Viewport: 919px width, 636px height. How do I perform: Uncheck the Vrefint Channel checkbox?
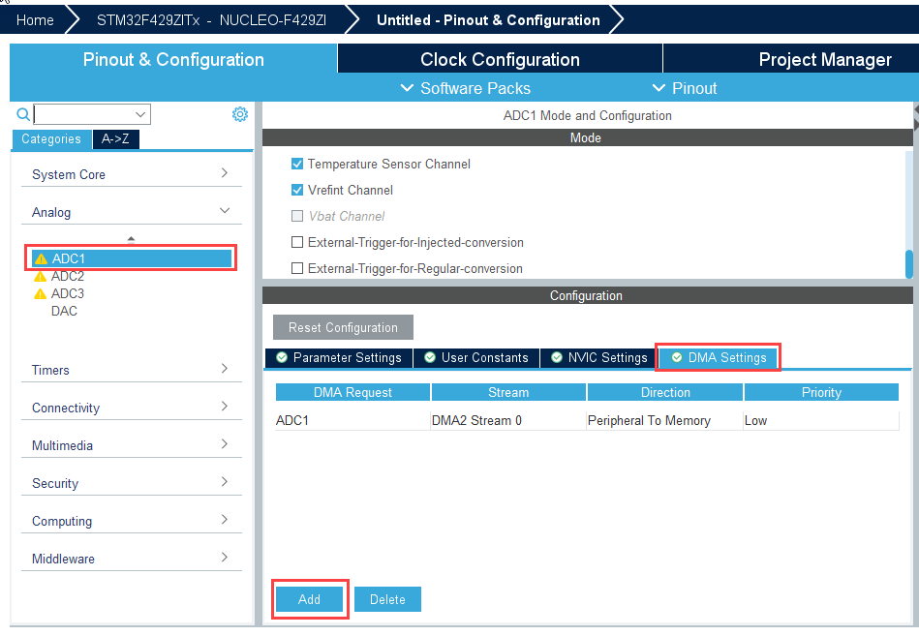pos(297,191)
